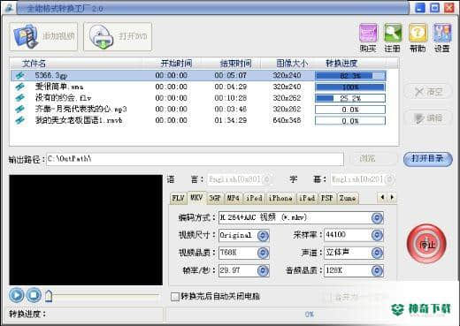The width and height of the screenshot is (460, 326).
Task: Click the 25.2% progress bar of 没有的约会.flv
Action: (350, 98)
